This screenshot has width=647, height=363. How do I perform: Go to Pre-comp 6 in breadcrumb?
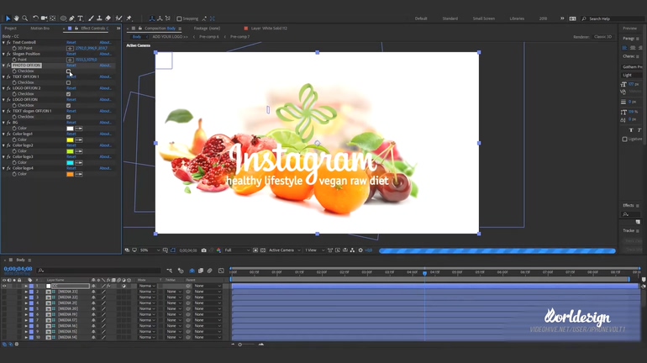coord(208,37)
